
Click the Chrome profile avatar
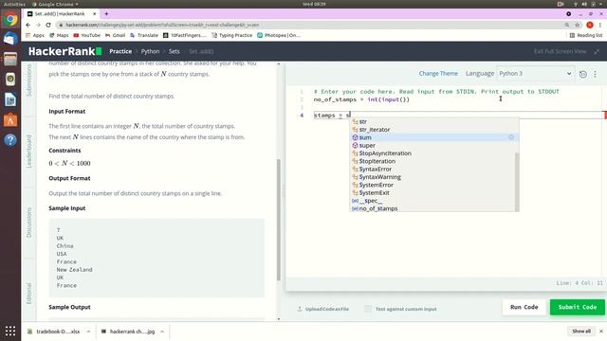[590, 25]
